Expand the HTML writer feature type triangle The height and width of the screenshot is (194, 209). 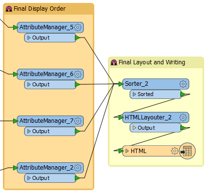(127, 151)
